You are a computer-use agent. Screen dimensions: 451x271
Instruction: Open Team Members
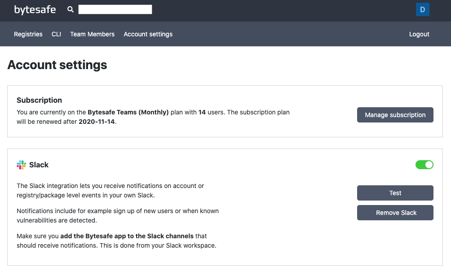click(x=93, y=34)
